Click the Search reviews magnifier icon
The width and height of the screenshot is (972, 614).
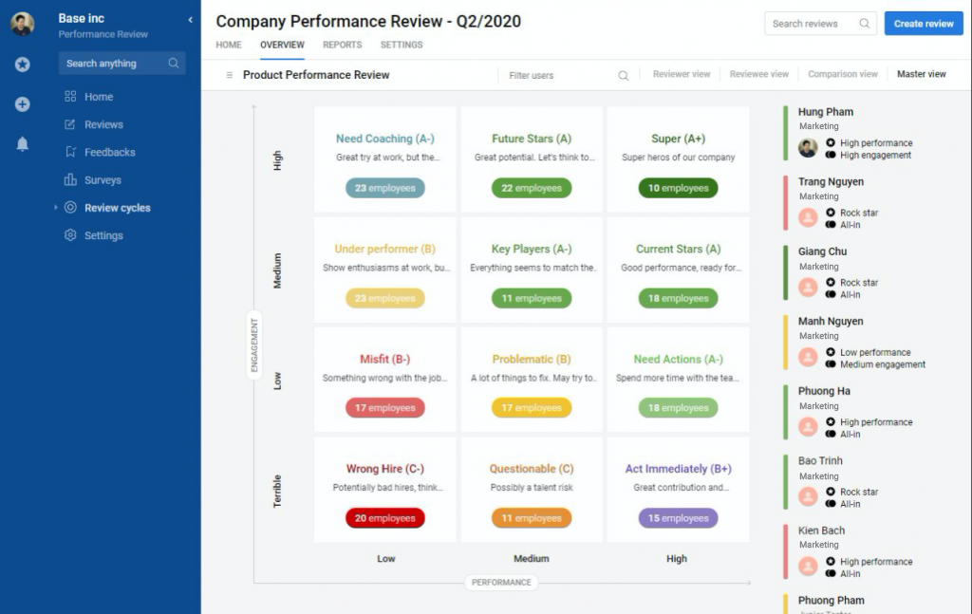pyautogui.click(x=864, y=24)
